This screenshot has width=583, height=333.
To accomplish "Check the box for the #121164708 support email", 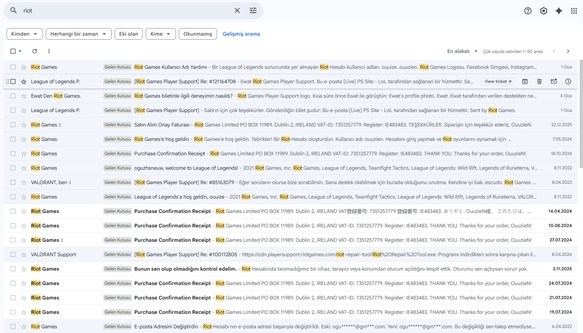I will (x=13, y=81).
